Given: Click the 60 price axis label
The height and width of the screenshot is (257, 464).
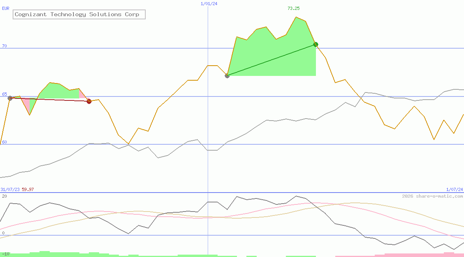Looking at the screenshot, I should point(4,142).
